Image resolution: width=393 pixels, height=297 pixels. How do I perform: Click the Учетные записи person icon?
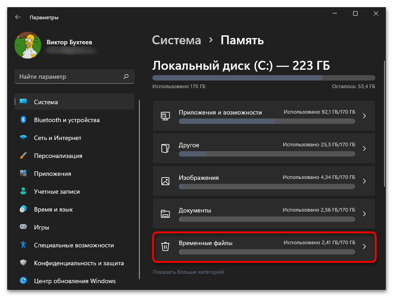(23, 191)
